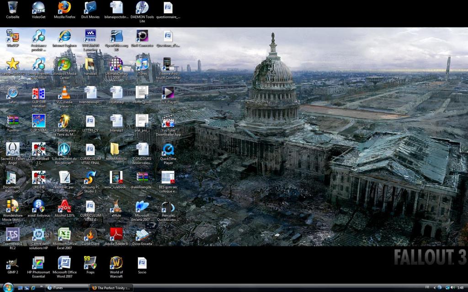Select the handball folder
The height and width of the screenshot is (292, 468).
pos(90,67)
